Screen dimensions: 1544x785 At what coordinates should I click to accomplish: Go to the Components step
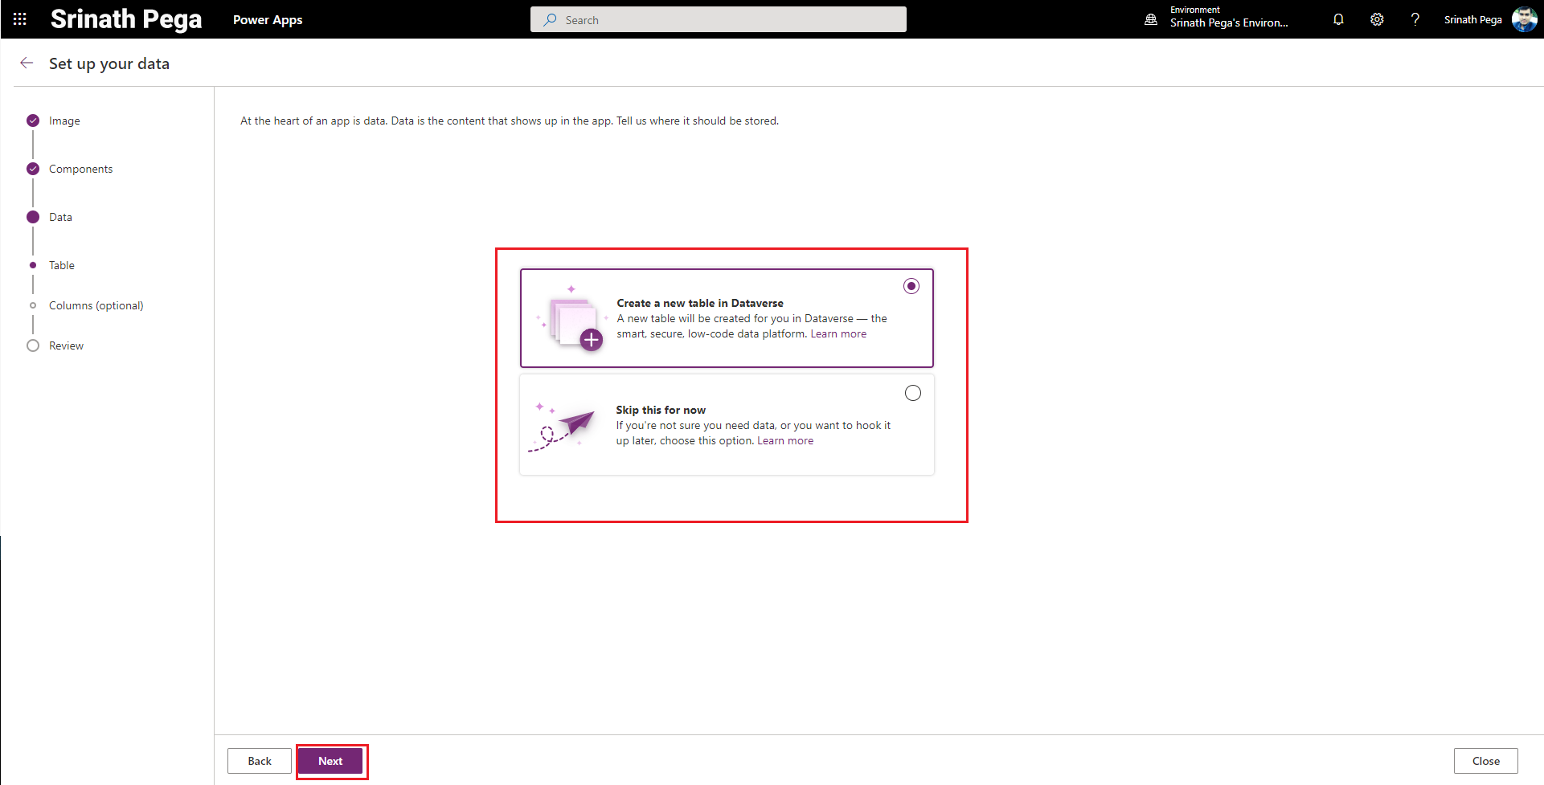point(80,169)
